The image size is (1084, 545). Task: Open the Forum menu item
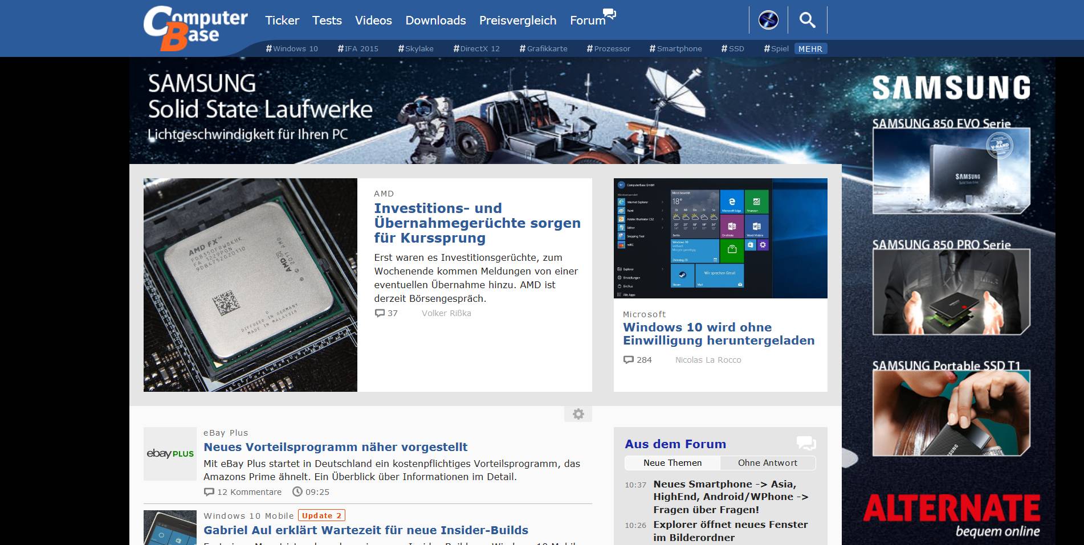[588, 21]
